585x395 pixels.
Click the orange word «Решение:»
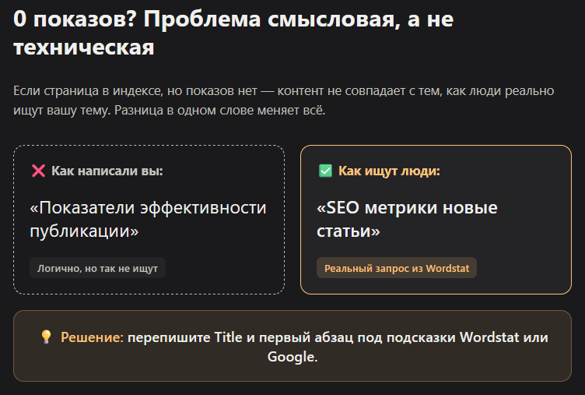click(x=92, y=337)
